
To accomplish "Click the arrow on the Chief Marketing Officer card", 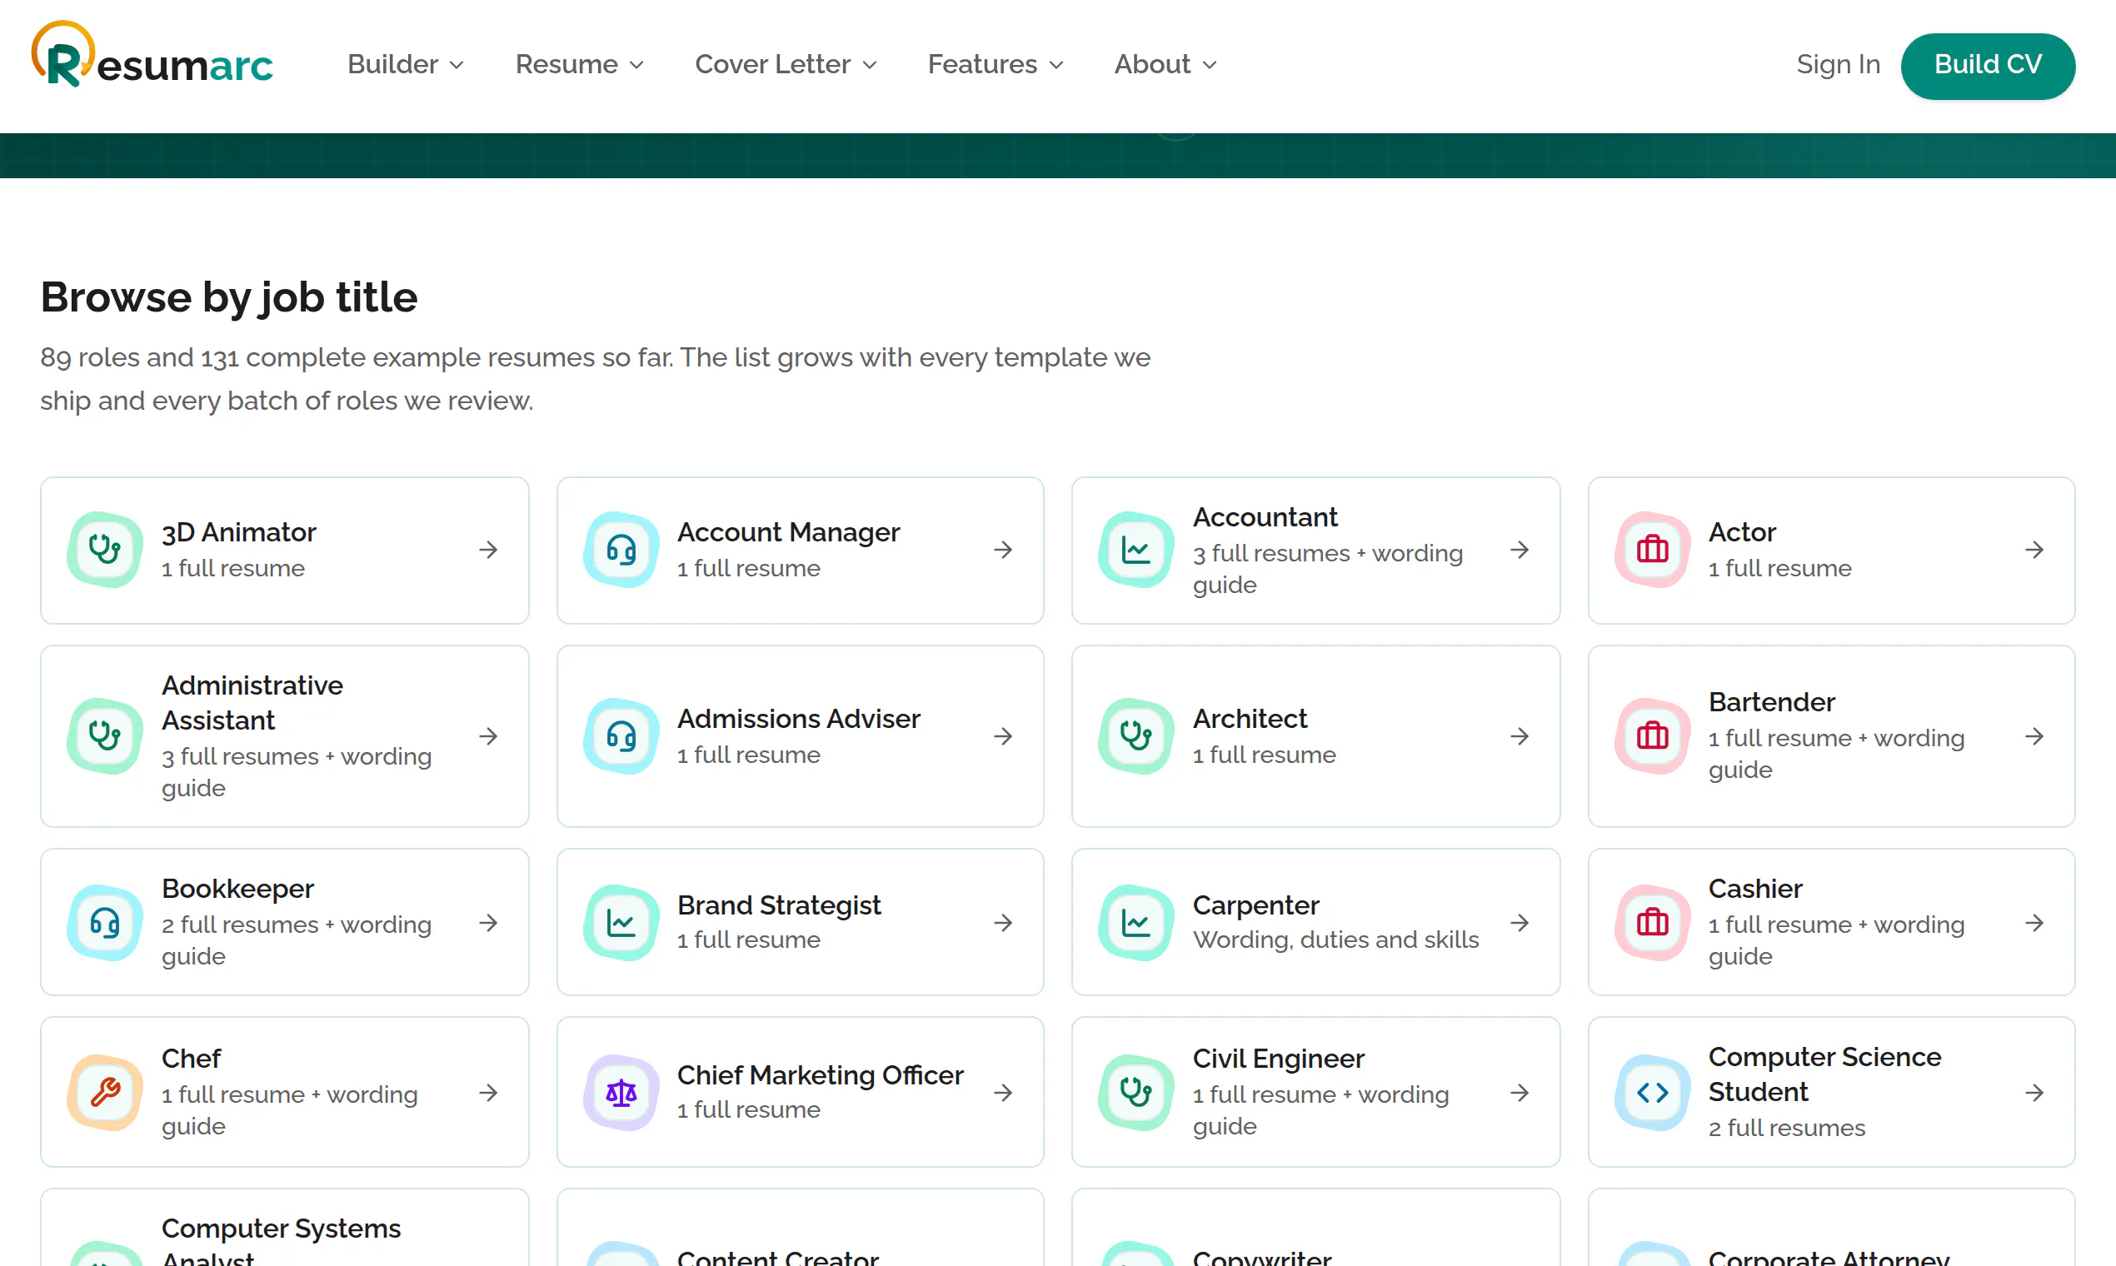I will click(1003, 1092).
